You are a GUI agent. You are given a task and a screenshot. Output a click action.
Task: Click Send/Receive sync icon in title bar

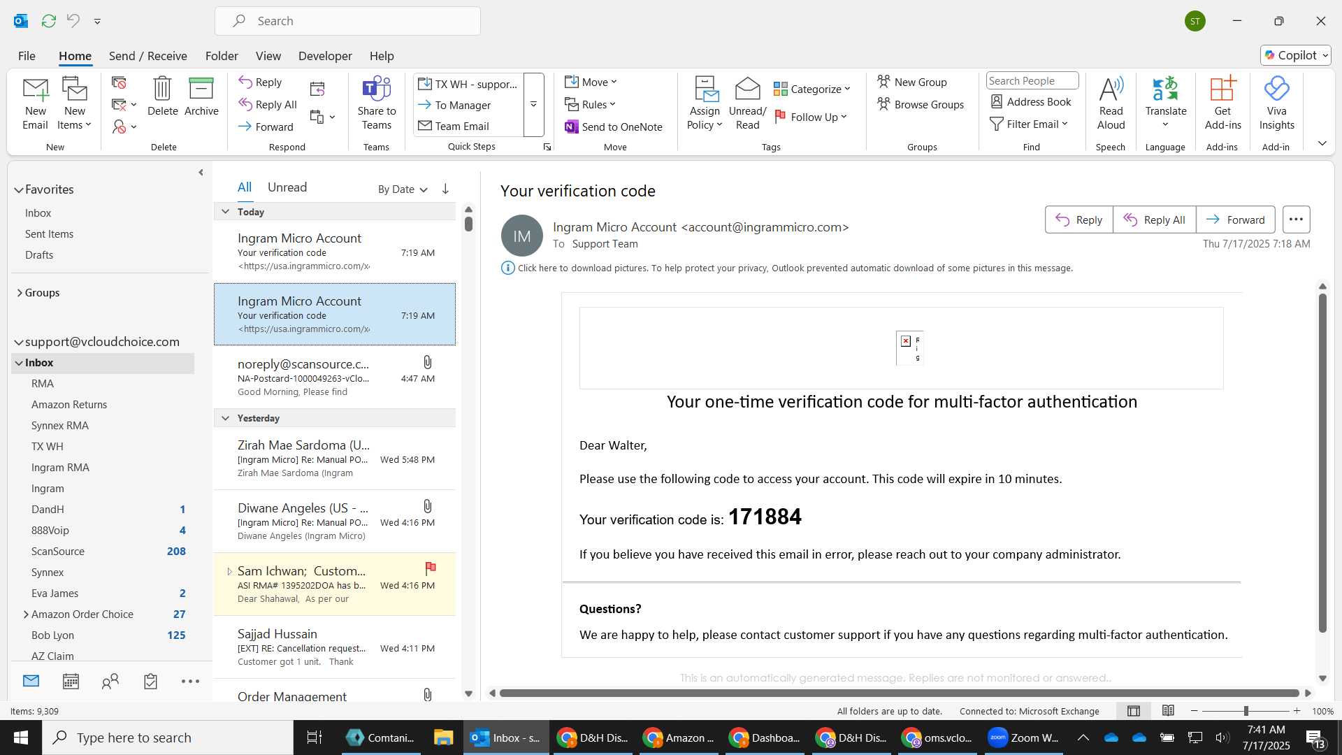(48, 21)
